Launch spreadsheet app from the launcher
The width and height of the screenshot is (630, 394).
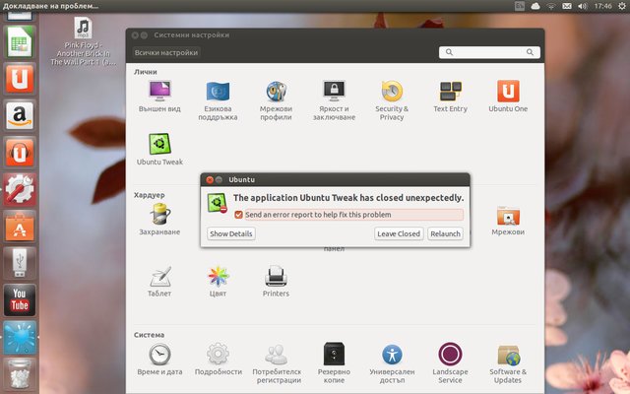pyautogui.click(x=20, y=41)
